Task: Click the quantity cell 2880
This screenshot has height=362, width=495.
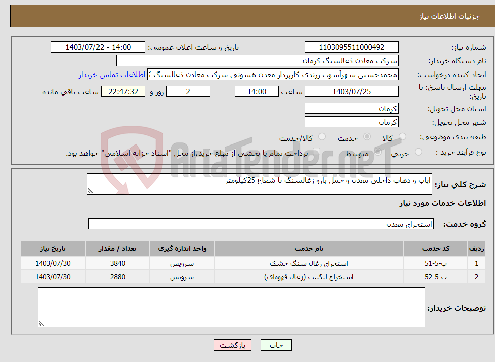Action: (x=118, y=277)
